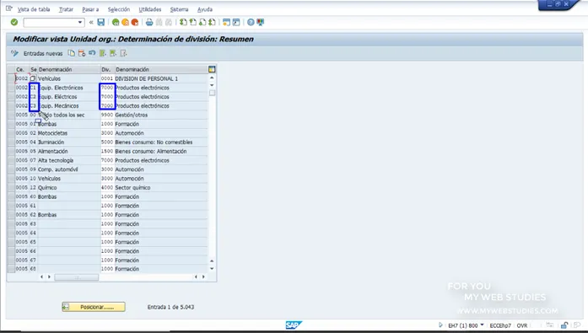Open the Utilidades menu
Screen dimensions: 588x333
(150, 9)
